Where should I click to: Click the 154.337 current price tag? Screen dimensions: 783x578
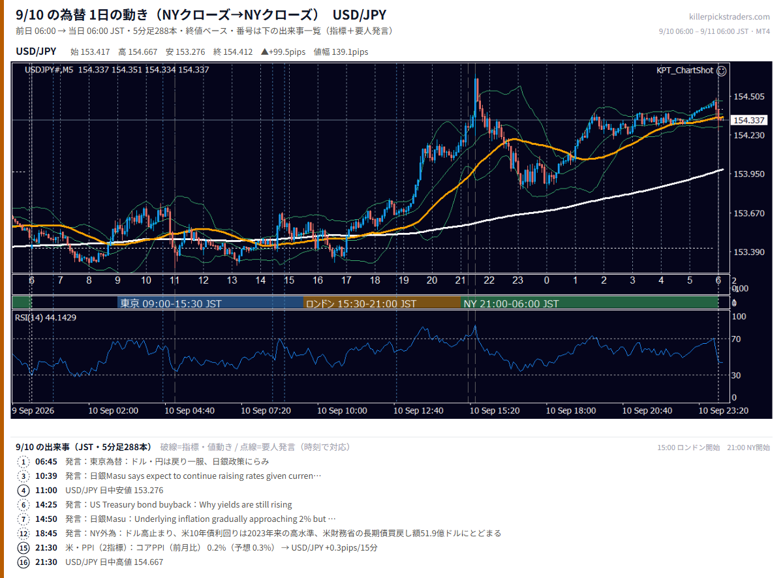(x=748, y=120)
